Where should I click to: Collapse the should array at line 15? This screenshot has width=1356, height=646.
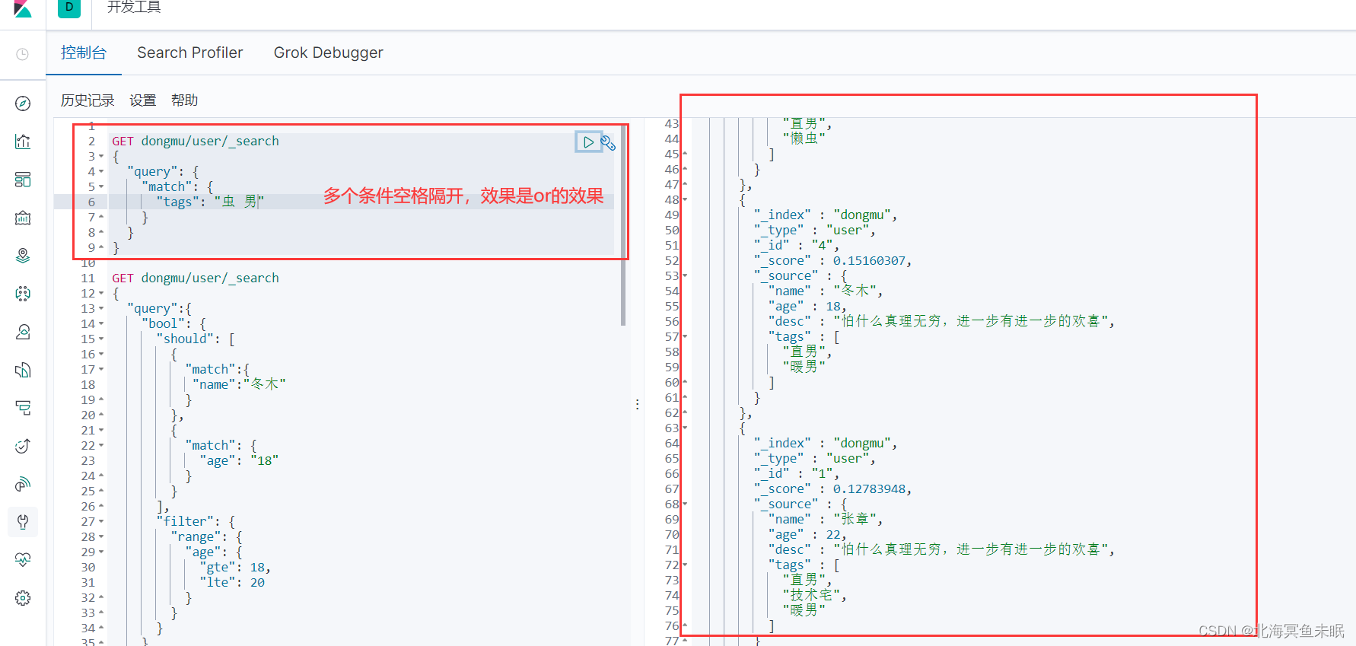tap(101, 339)
